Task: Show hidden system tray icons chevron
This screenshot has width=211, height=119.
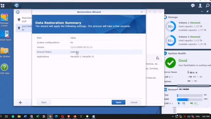Action: click(173, 116)
